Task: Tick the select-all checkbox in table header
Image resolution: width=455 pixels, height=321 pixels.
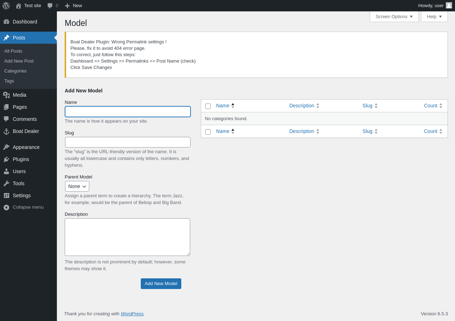Action: click(x=208, y=106)
